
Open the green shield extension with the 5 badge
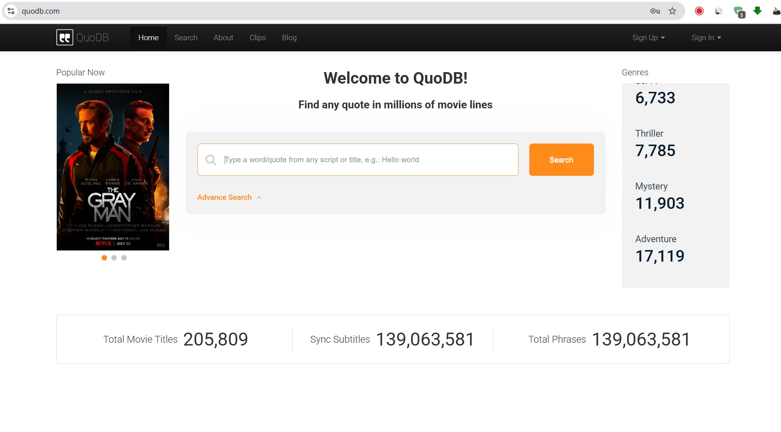coord(739,12)
